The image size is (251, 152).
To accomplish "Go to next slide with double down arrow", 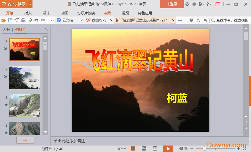I will 246,128.
